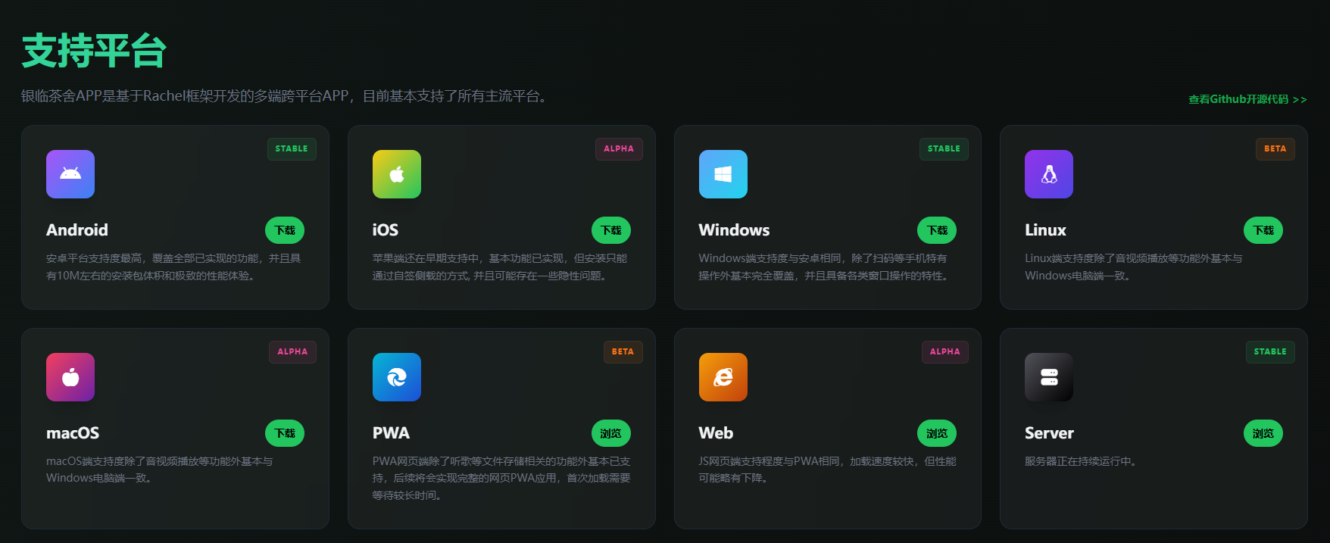Image resolution: width=1330 pixels, height=543 pixels.
Task: Open the Server browse button
Action: [1263, 433]
